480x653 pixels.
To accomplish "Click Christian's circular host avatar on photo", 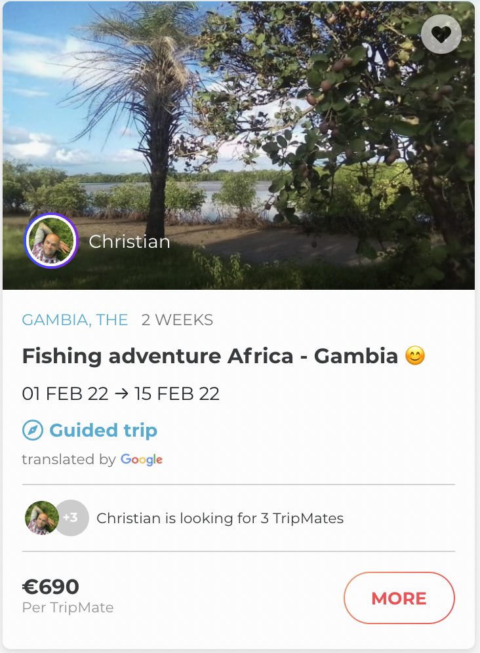I will tap(51, 241).
